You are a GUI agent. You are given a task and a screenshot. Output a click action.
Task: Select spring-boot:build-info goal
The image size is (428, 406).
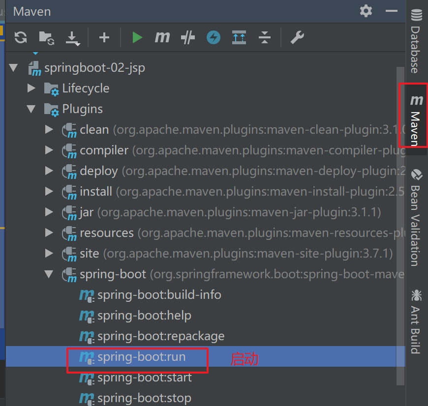[159, 295]
